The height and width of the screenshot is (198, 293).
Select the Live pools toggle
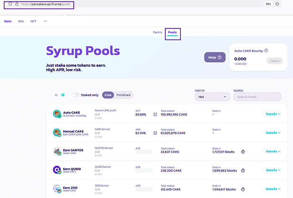pos(108,95)
